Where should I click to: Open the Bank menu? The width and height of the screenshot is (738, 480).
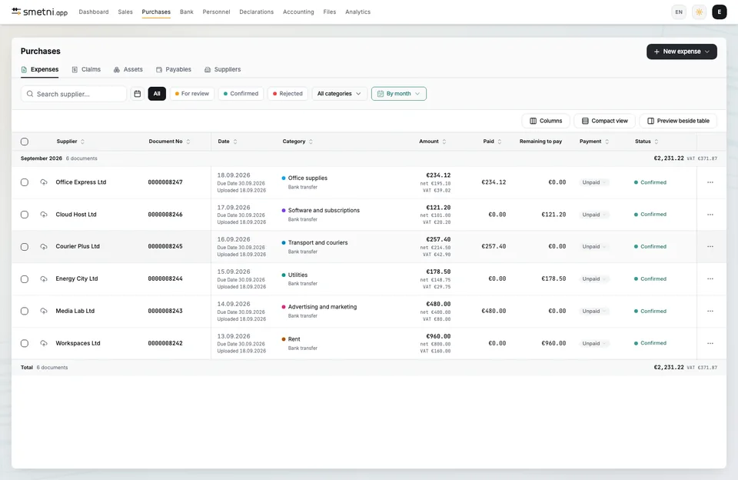pyautogui.click(x=186, y=12)
